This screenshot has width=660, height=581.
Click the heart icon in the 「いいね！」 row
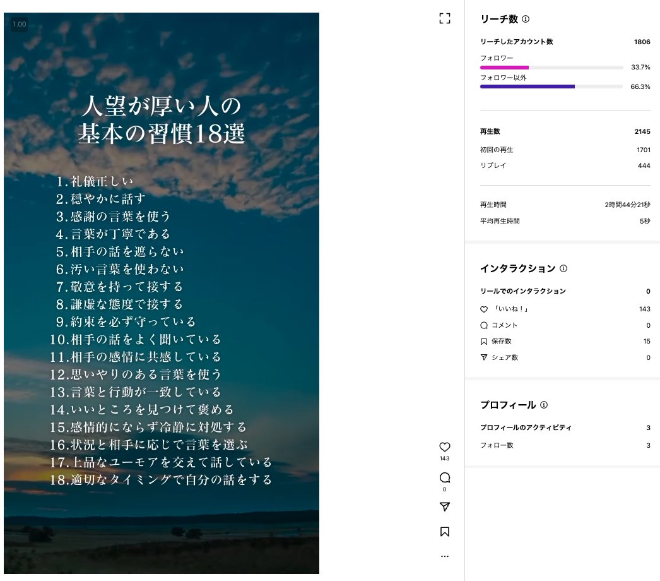(x=483, y=309)
